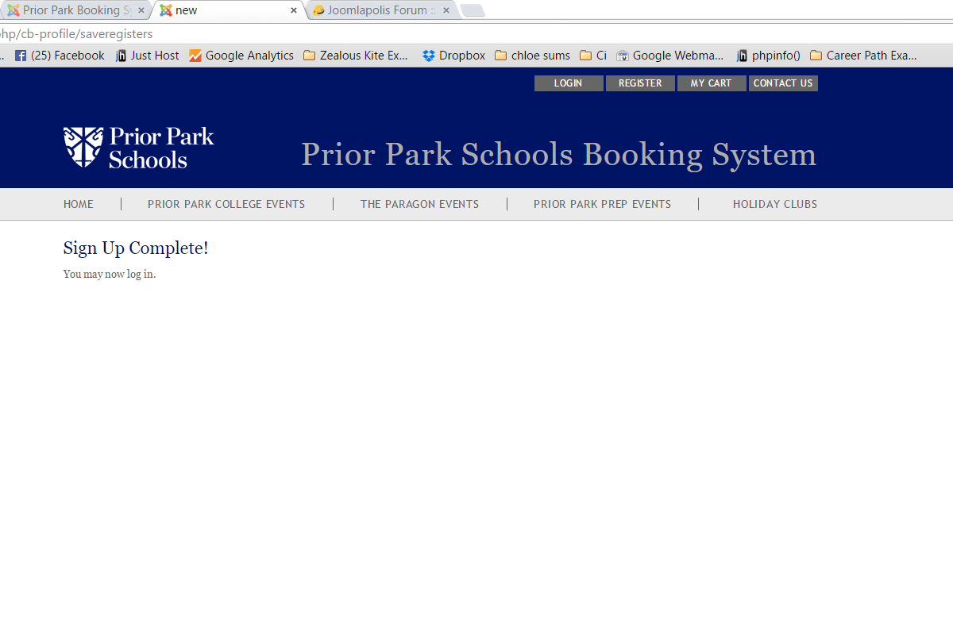The width and height of the screenshot is (953, 635).
Task: Open the phpinfo() bookmark
Action: click(768, 56)
